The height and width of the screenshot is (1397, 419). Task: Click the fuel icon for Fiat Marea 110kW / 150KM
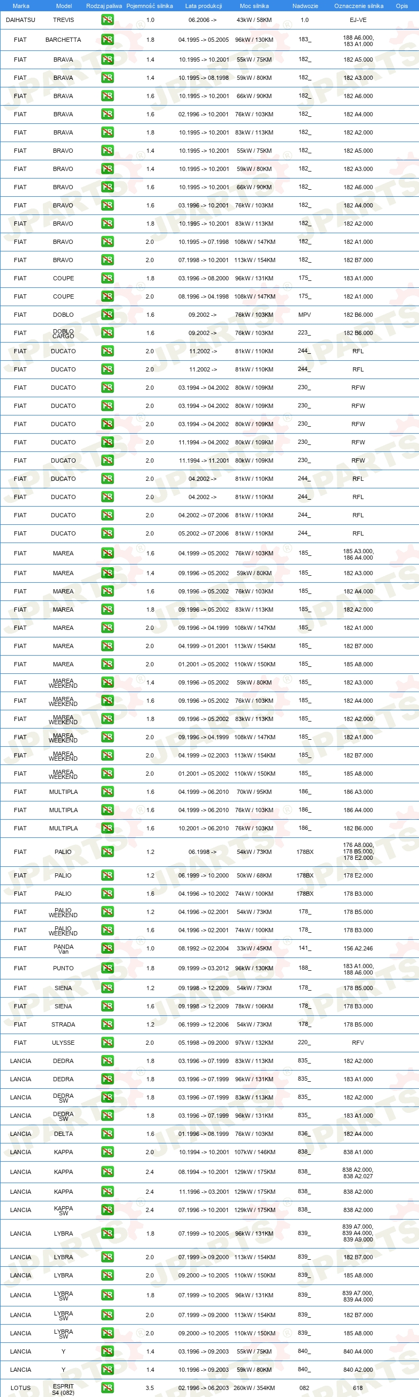(107, 664)
